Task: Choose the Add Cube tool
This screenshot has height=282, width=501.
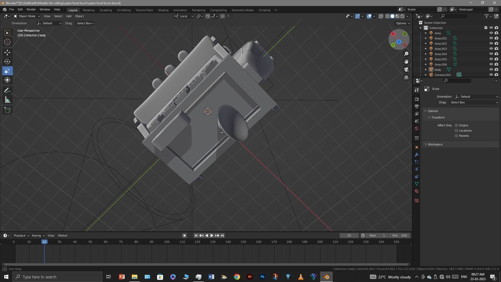Action: pyautogui.click(x=7, y=110)
